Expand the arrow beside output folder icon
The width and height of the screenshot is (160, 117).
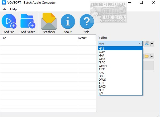[x=152, y=56]
